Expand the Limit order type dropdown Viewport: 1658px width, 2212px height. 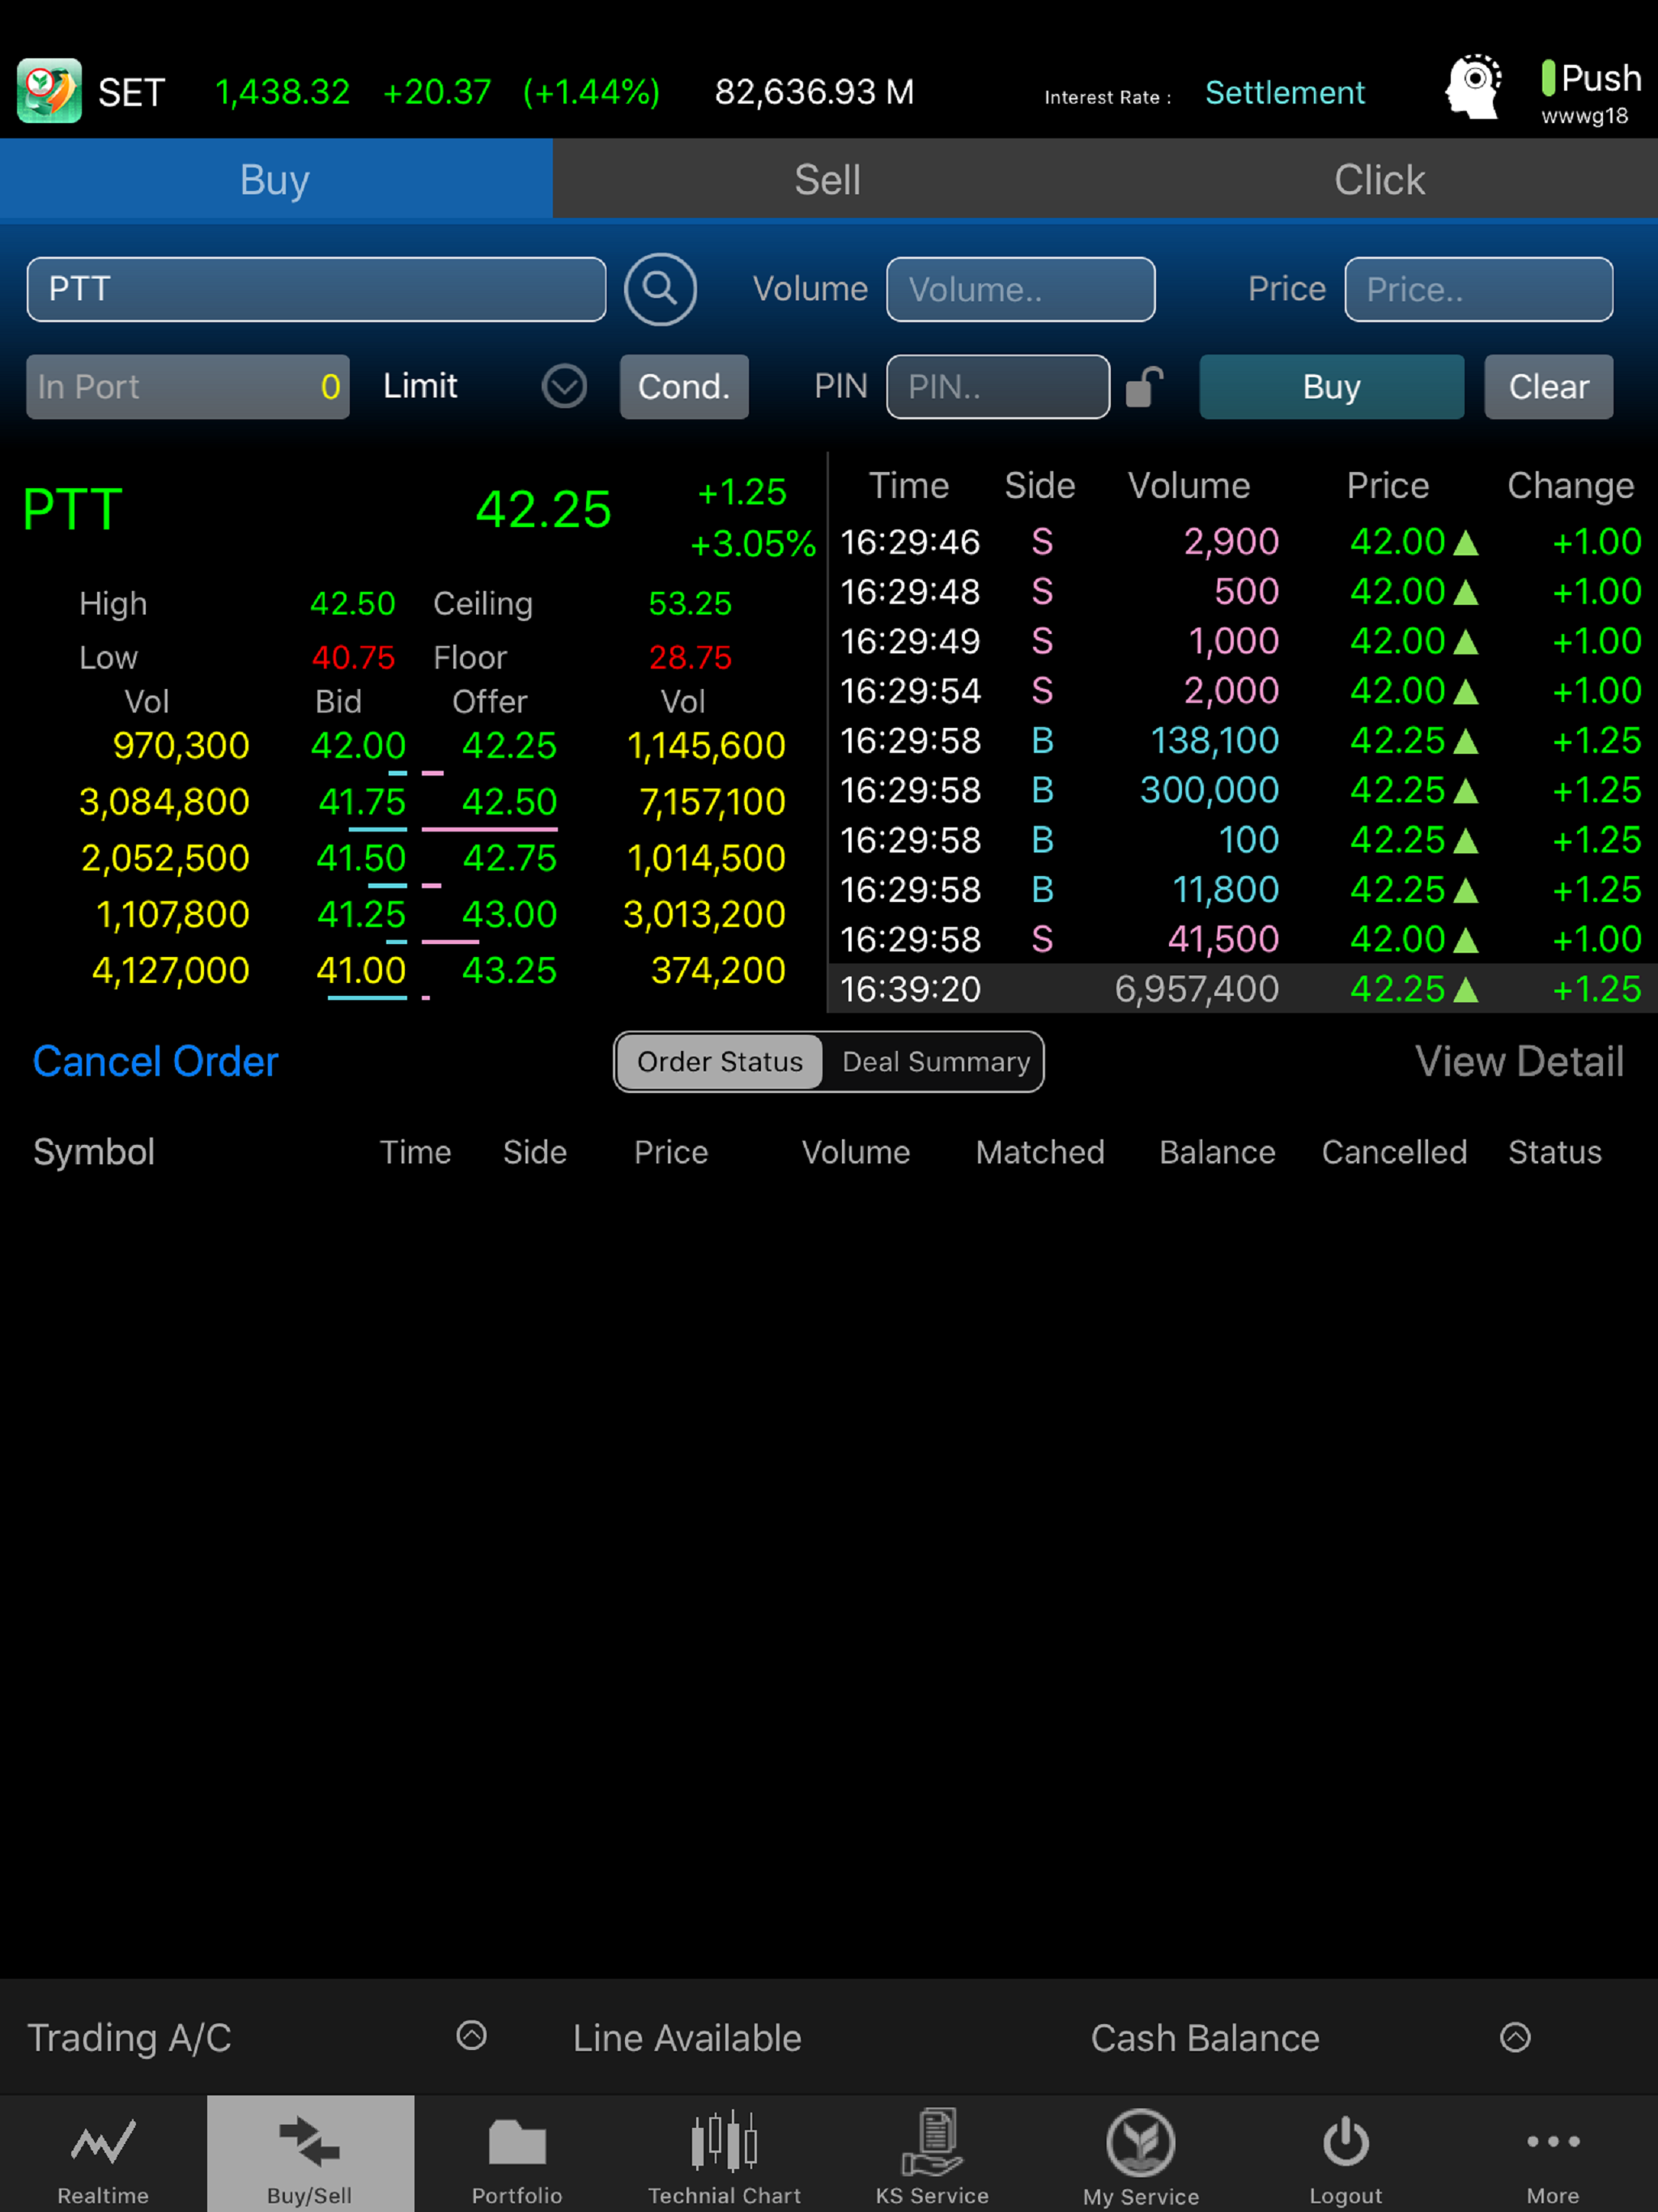[x=564, y=386]
